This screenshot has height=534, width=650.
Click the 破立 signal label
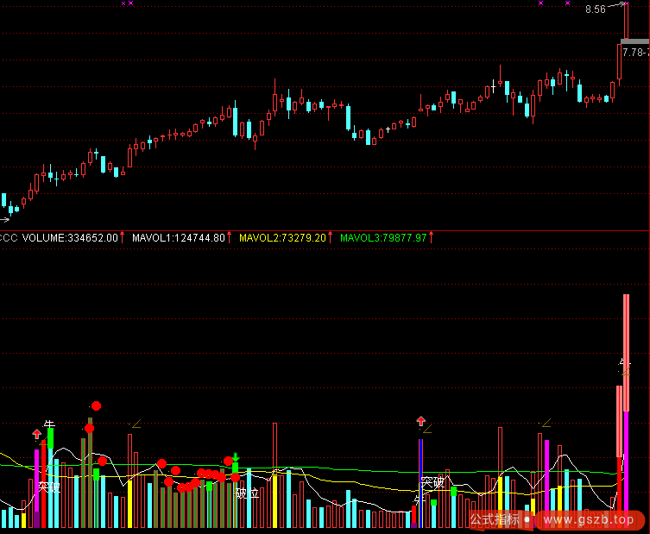click(247, 493)
